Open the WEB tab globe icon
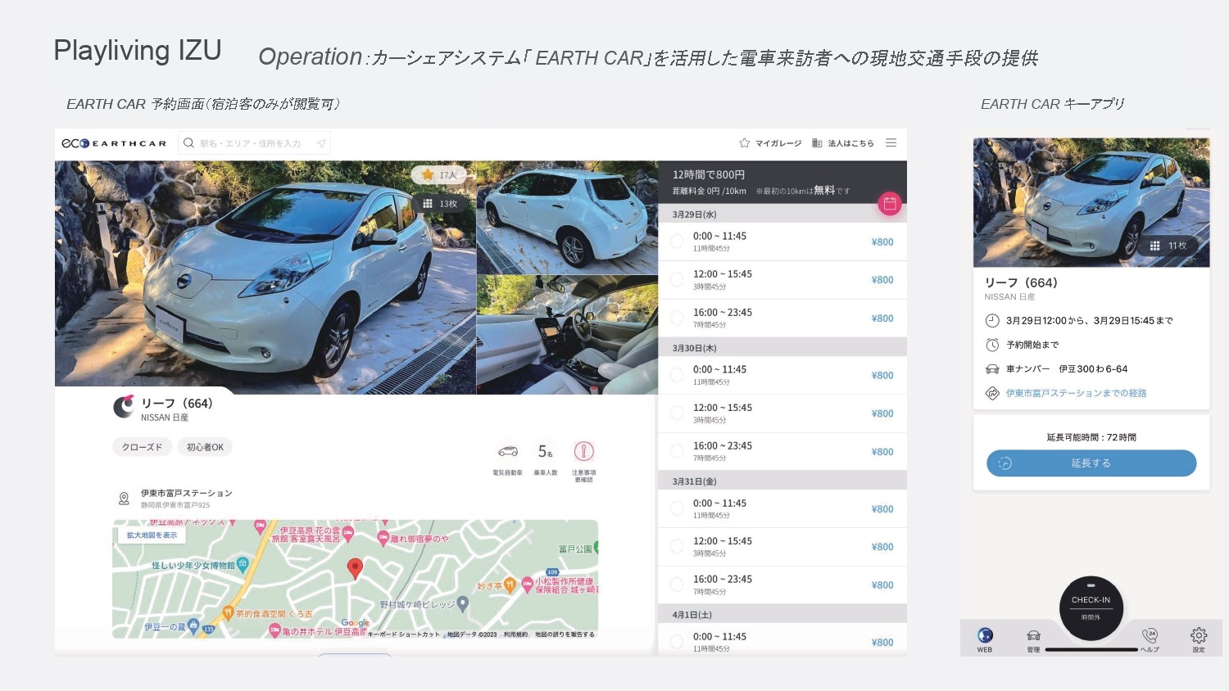 (x=985, y=635)
